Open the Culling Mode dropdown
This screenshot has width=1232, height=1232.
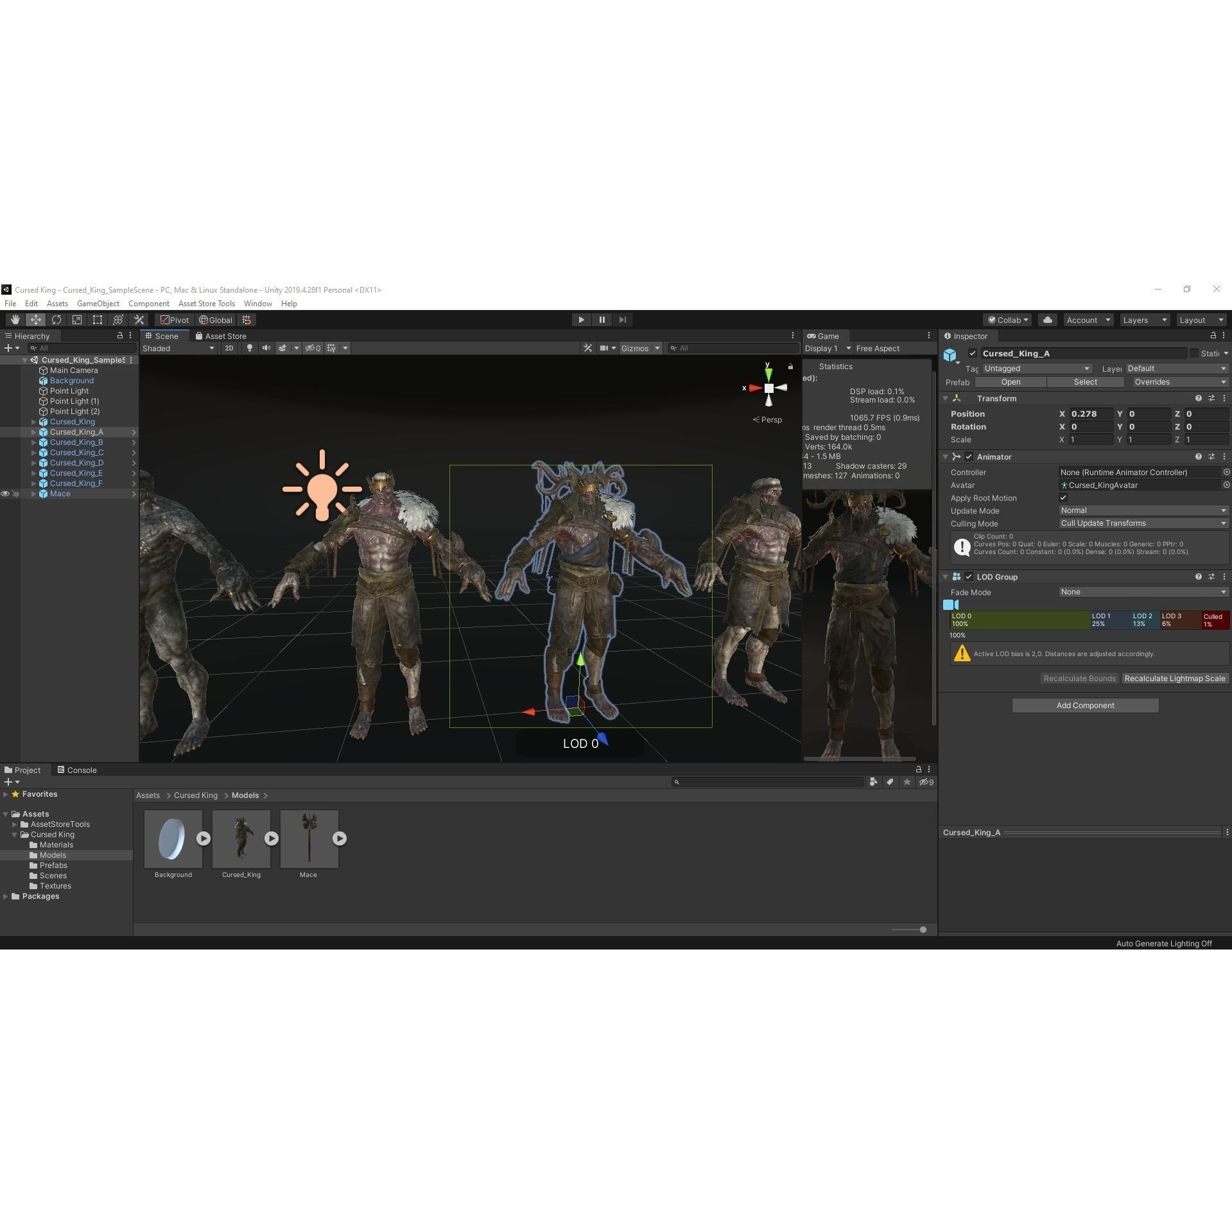[x=1143, y=523]
